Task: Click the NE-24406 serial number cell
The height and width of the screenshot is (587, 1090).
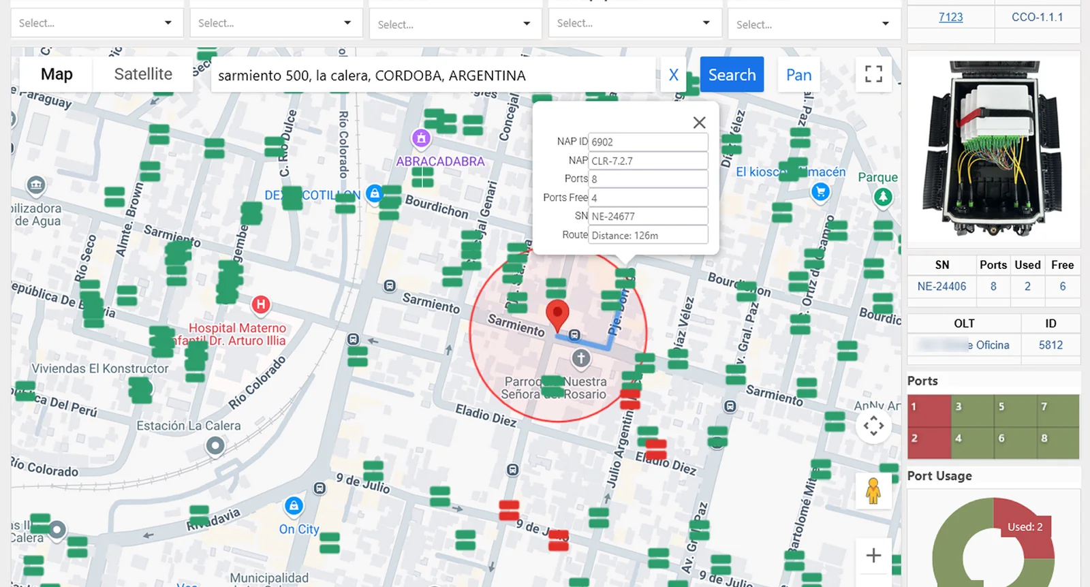Action: click(941, 287)
